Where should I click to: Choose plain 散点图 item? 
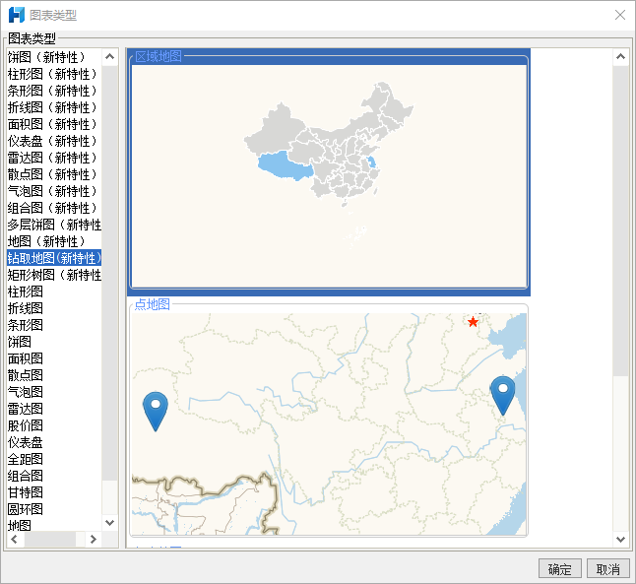tap(54, 375)
